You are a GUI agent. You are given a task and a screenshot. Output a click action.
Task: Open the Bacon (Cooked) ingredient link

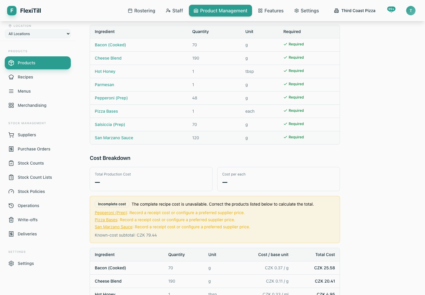coord(110,45)
